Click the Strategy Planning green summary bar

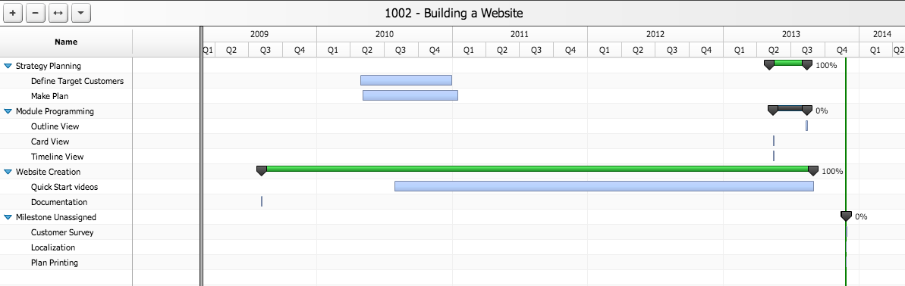[788, 63]
